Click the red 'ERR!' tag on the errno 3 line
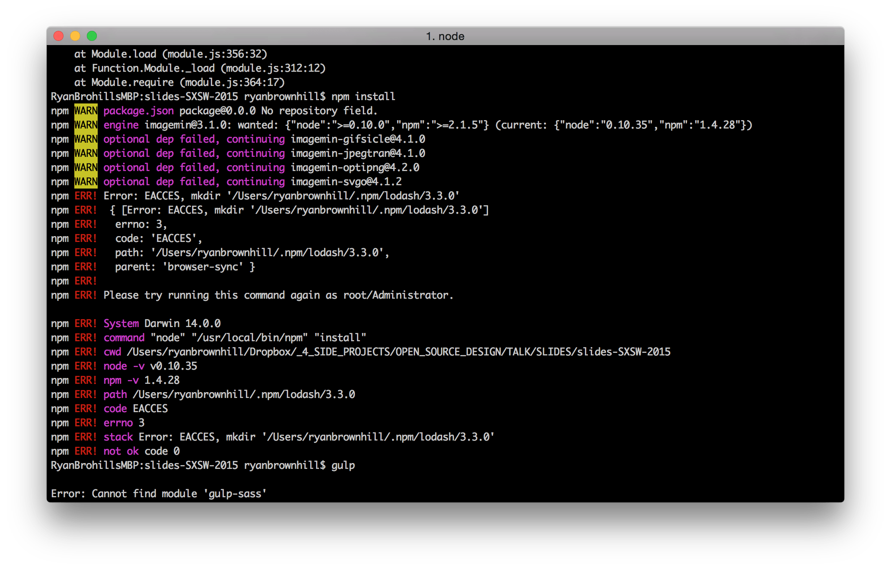The height and width of the screenshot is (569, 891). pyautogui.click(x=86, y=423)
